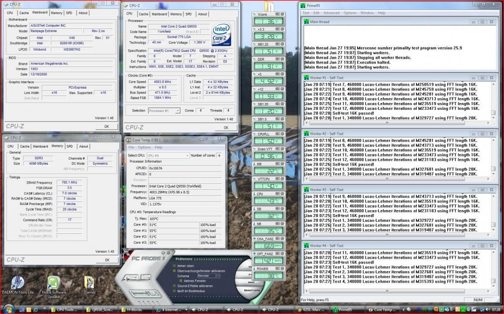Open DDR sensor settings icon
This screenshot has width=504, height=314.
point(278,59)
